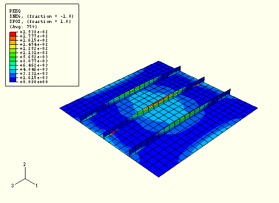Click the SNEG fraction legend line
This screenshot has height=203, width=279.
pyautogui.click(x=41, y=16)
